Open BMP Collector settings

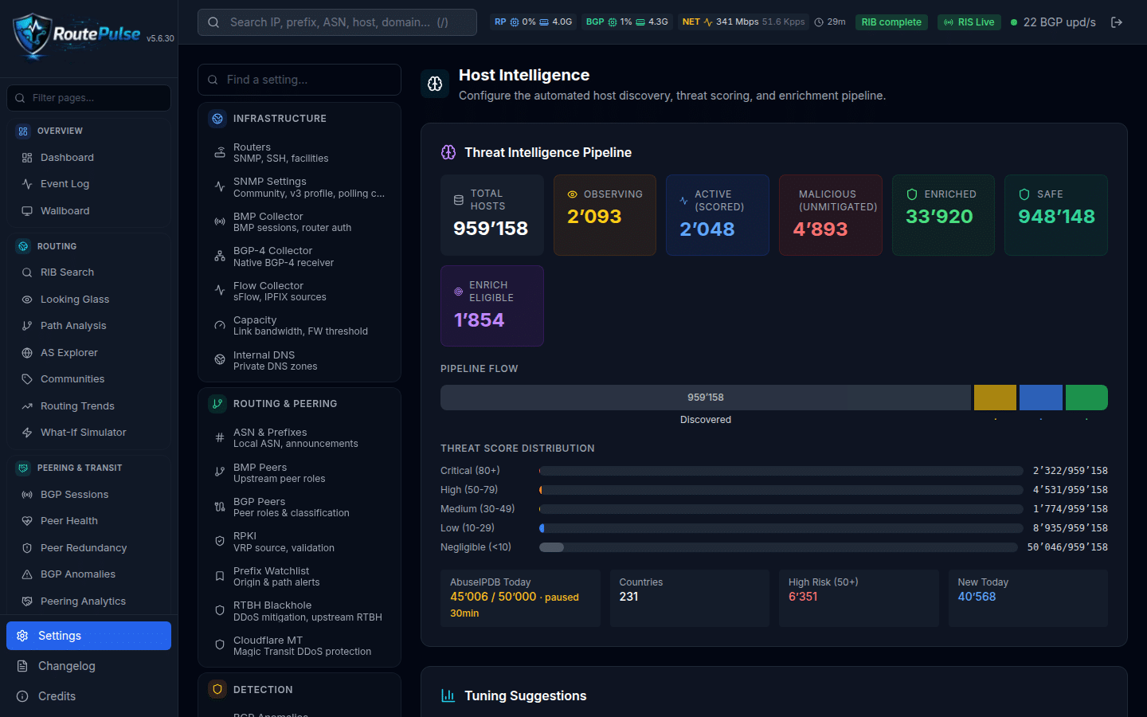pos(299,222)
